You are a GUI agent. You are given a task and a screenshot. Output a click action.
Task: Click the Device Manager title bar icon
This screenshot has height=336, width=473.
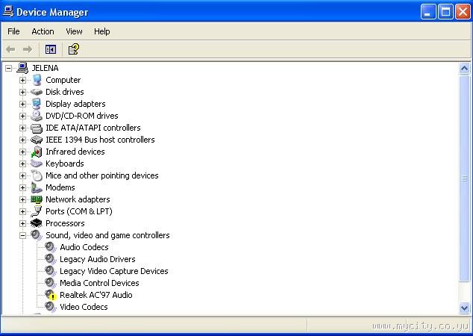click(x=8, y=11)
